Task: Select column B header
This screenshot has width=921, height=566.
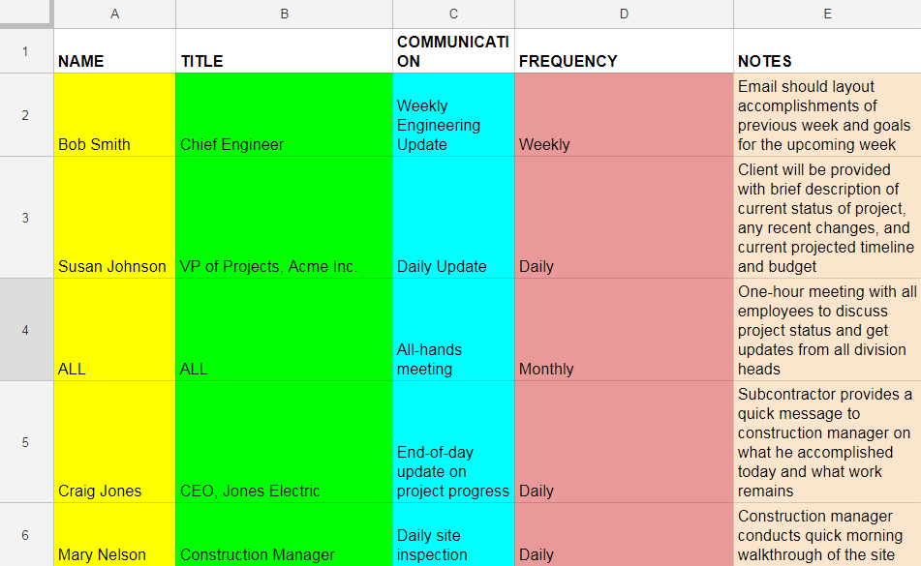Action: pos(284,14)
